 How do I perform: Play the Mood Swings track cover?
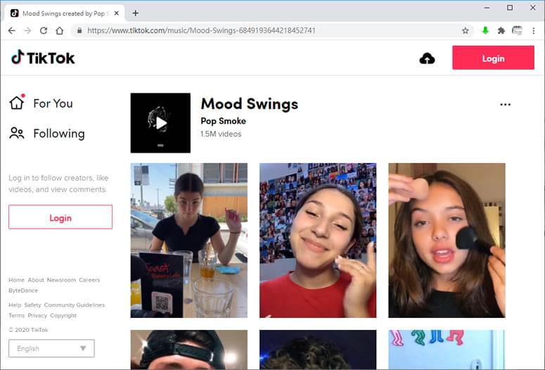[x=160, y=123]
